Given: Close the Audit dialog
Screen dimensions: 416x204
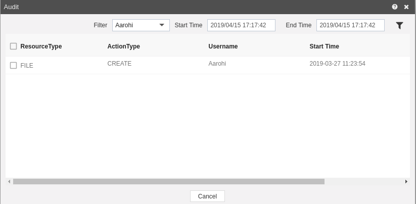Looking at the screenshot, I should 406,7.
